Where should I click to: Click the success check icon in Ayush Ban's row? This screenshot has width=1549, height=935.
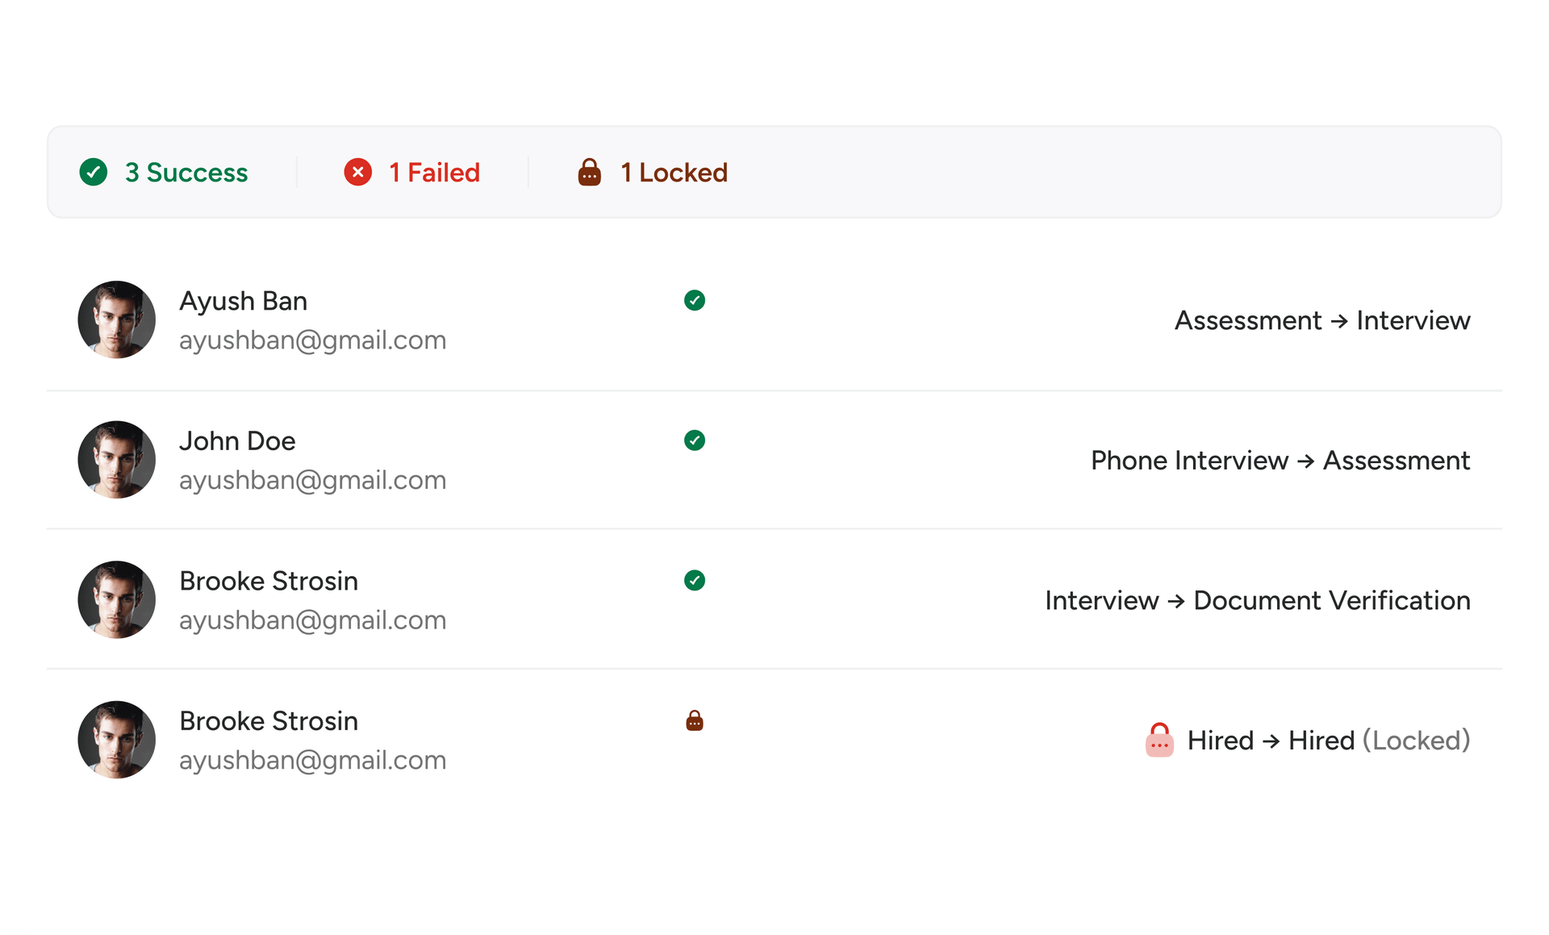[x=695, y=301]
